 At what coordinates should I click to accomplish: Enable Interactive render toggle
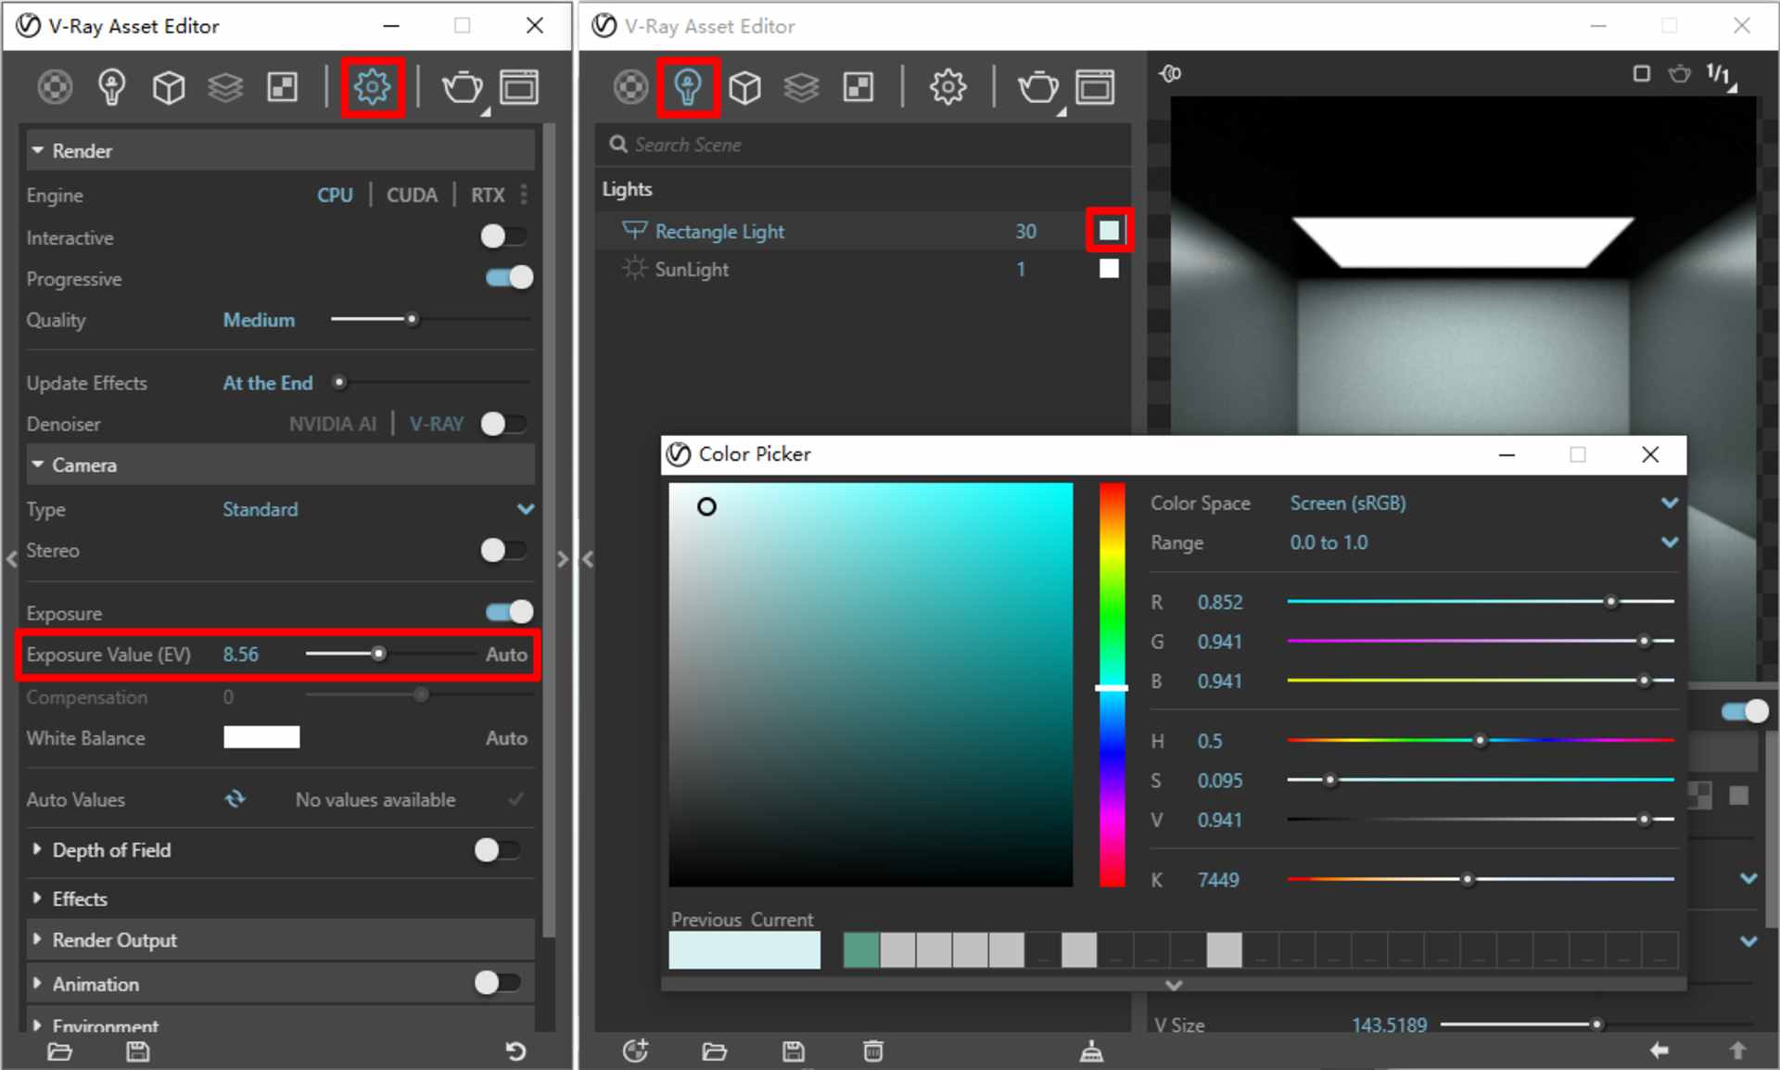(504, 237)
